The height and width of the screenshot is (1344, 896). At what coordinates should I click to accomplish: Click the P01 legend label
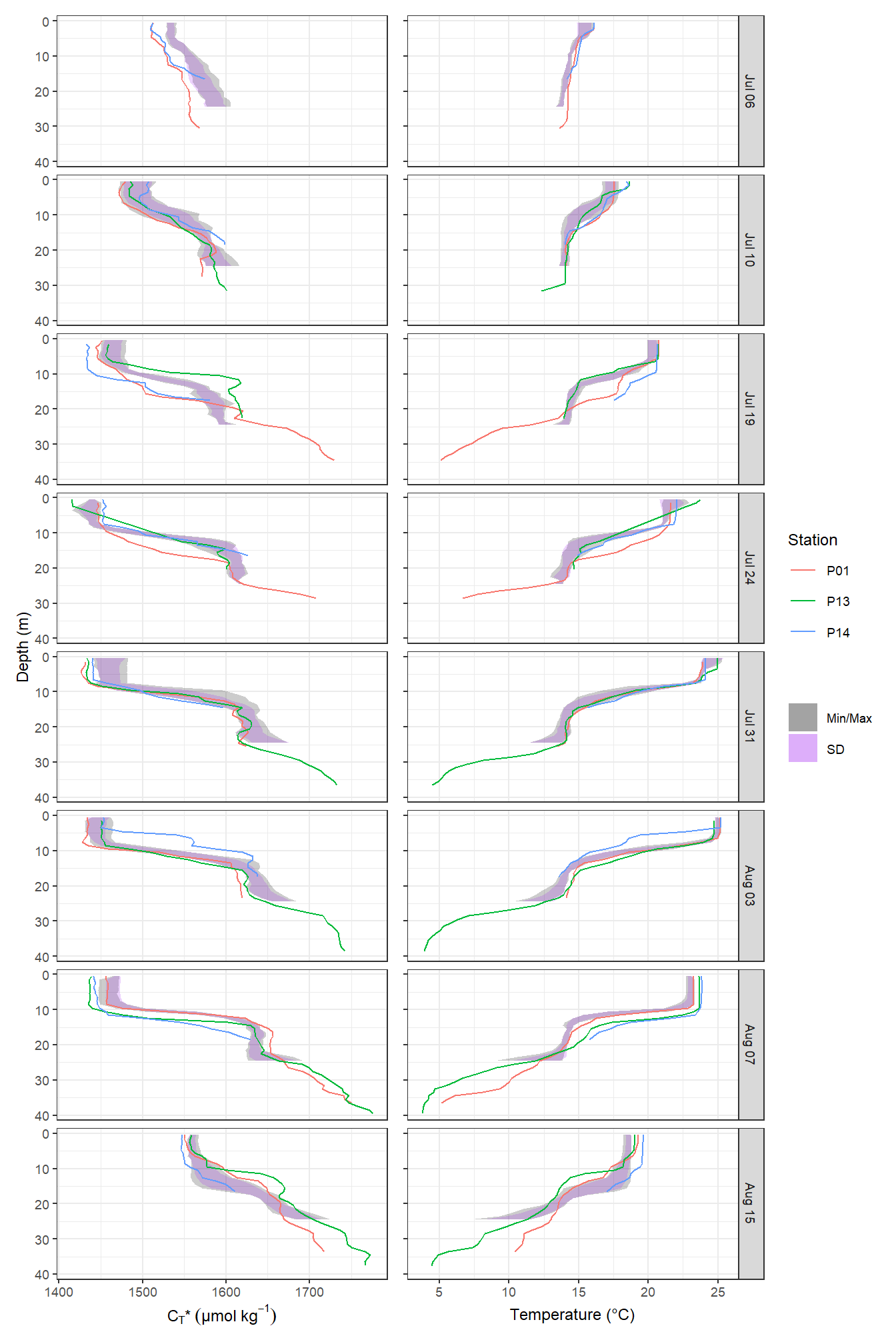point(838,571)
